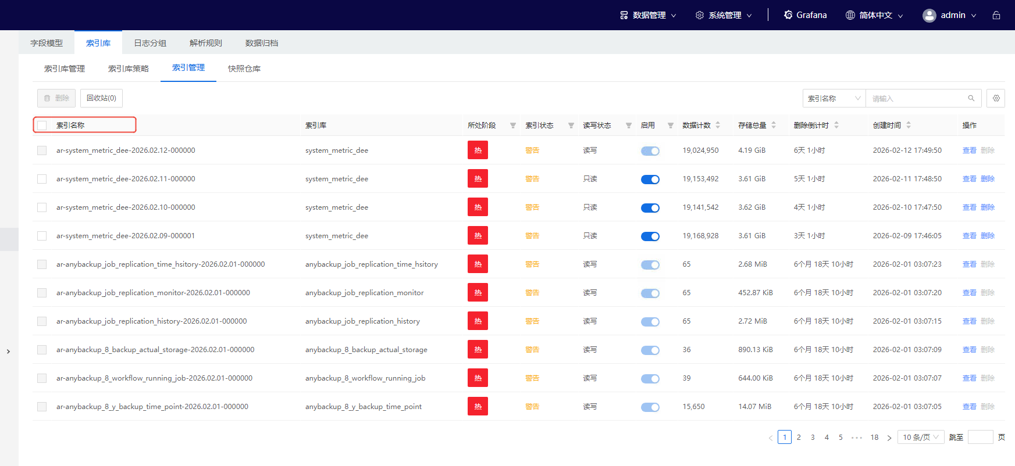Switch to 数据归档 tab
1015x466 pixels.
(262, 43)
